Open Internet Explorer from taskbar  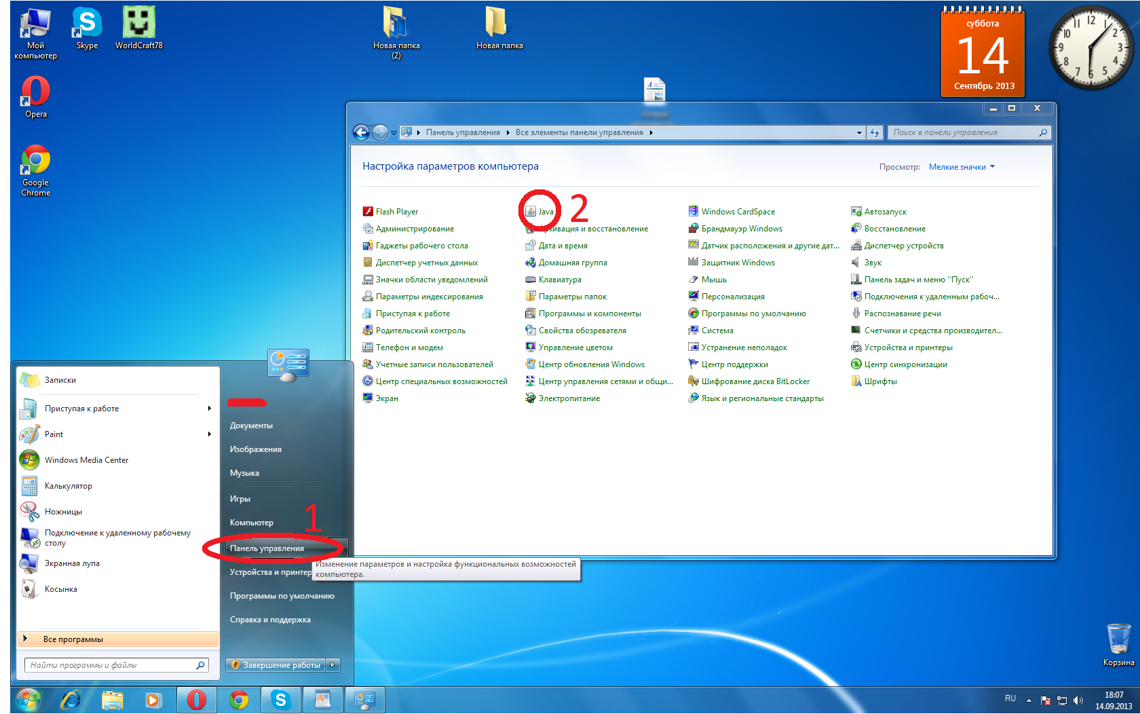[71, 700]
